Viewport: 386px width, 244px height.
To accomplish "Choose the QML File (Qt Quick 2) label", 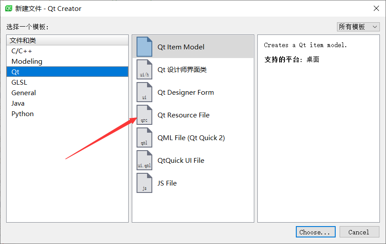I will pyautogui.click(x=191, y=137).
